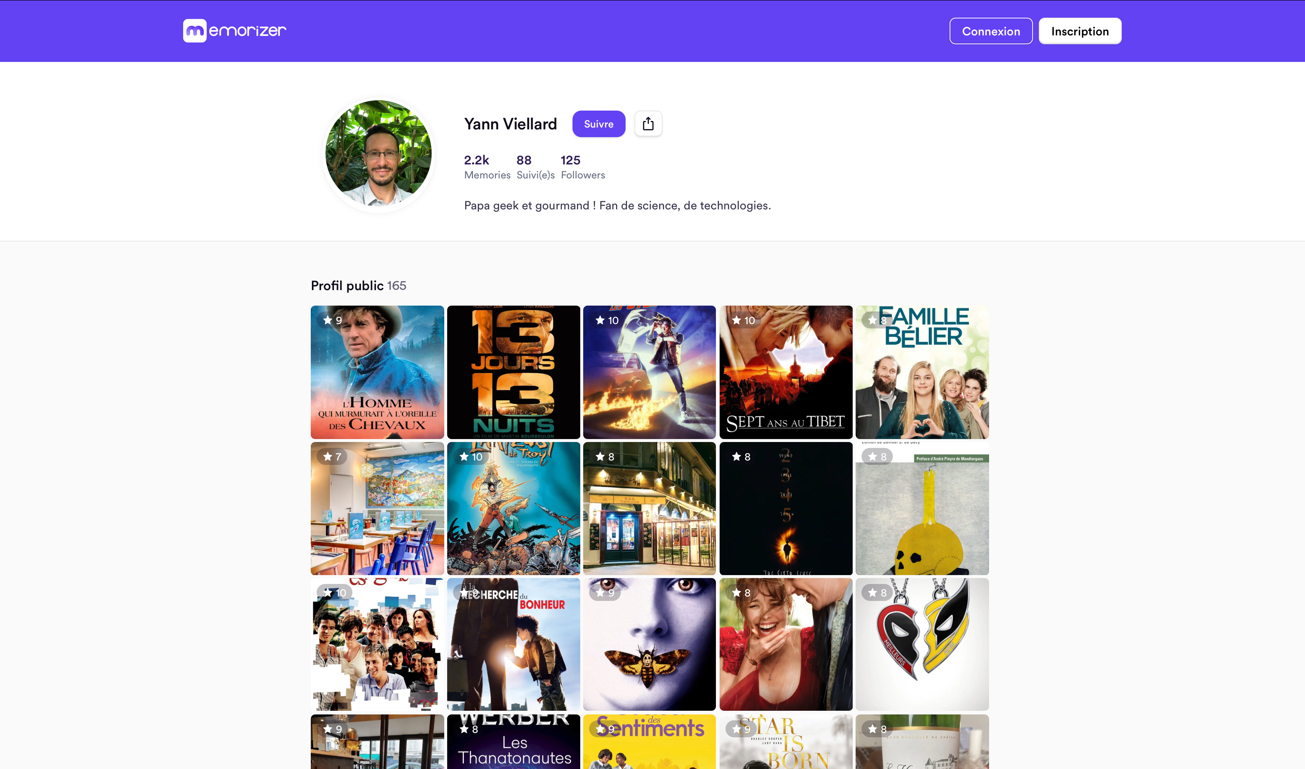Click the star 10 rating on Sept ans au Tibet
Screen dimensions: 1305x769
coord(743,320)
